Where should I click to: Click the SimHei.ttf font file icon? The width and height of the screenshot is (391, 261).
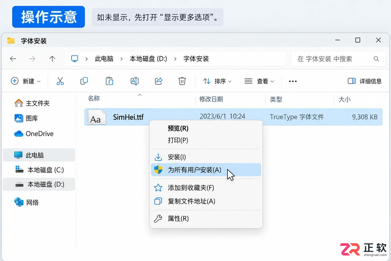click(97, 117)
